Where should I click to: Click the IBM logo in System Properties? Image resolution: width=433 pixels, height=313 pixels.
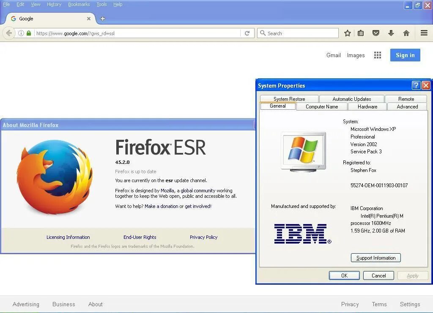click(x=303, y=234)
